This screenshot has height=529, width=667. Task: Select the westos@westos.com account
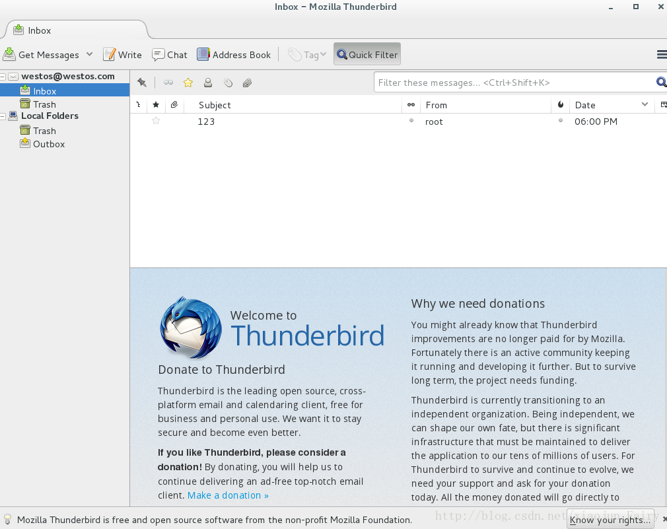pyautogui.click(x=67, y=76)
